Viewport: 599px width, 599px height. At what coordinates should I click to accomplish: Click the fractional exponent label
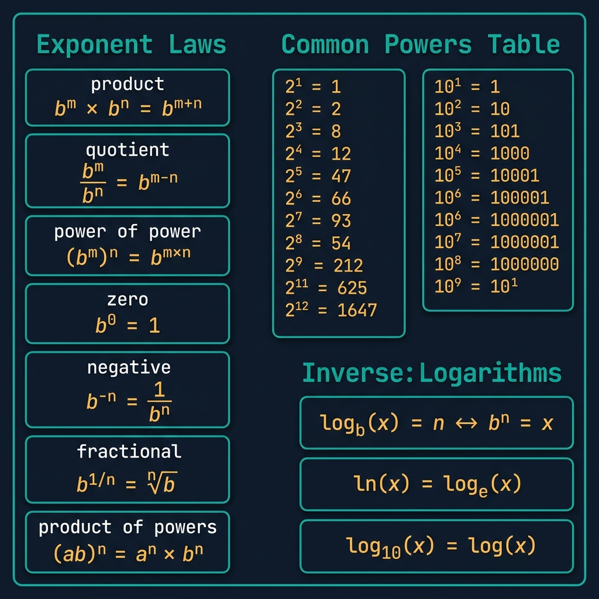coord(129,452)
